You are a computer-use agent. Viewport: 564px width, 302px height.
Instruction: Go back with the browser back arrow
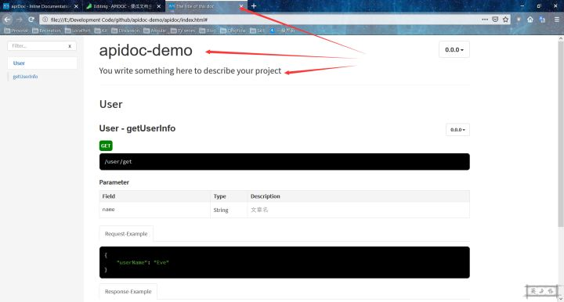[x=7, y=20]
